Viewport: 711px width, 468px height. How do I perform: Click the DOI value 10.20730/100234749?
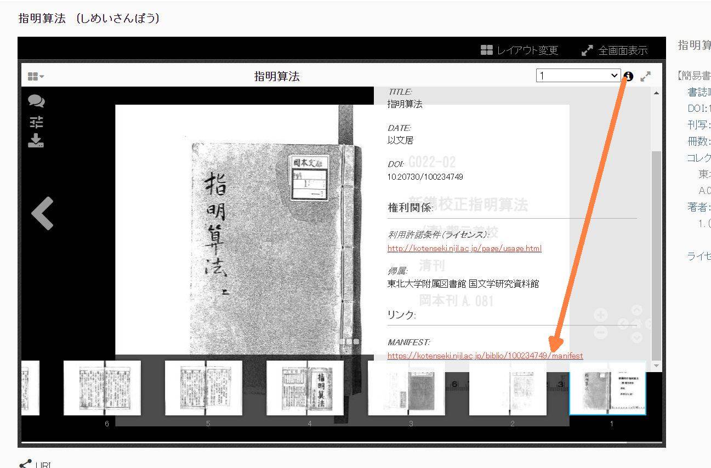[x=425, y=177]
